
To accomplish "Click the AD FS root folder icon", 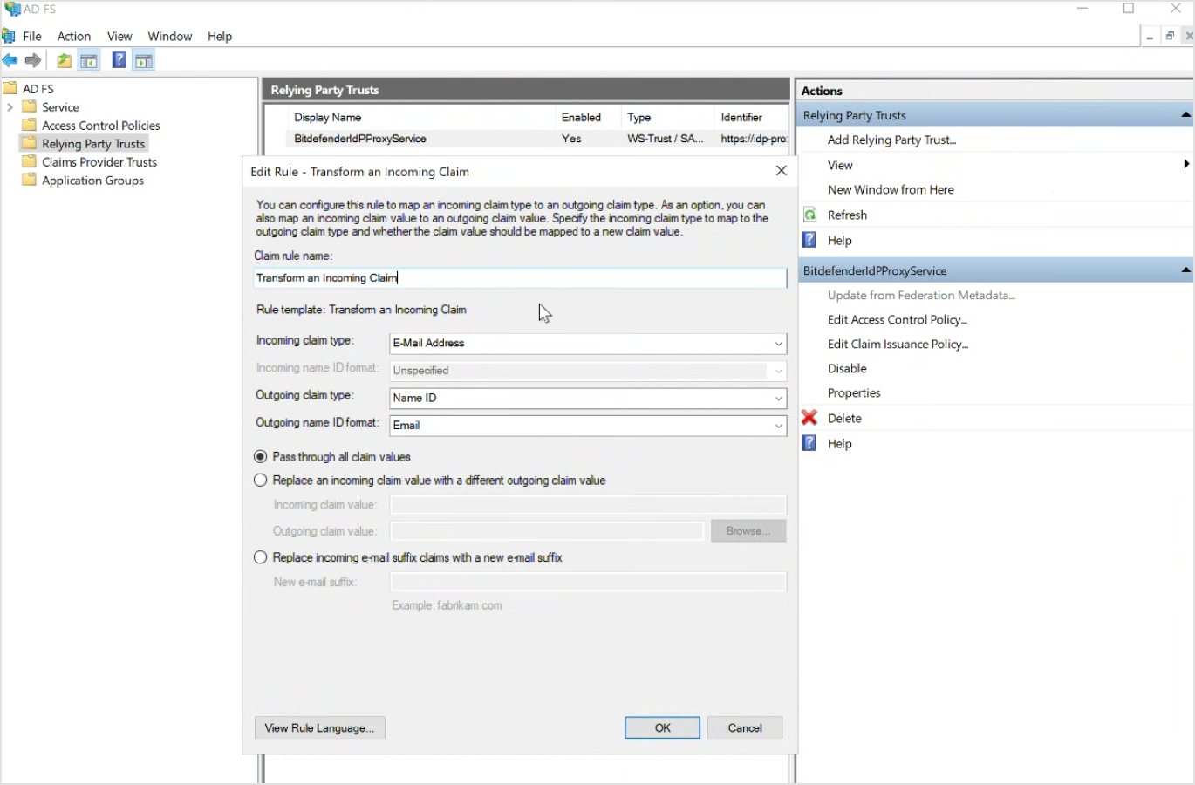I will click(x=10, y=88).
